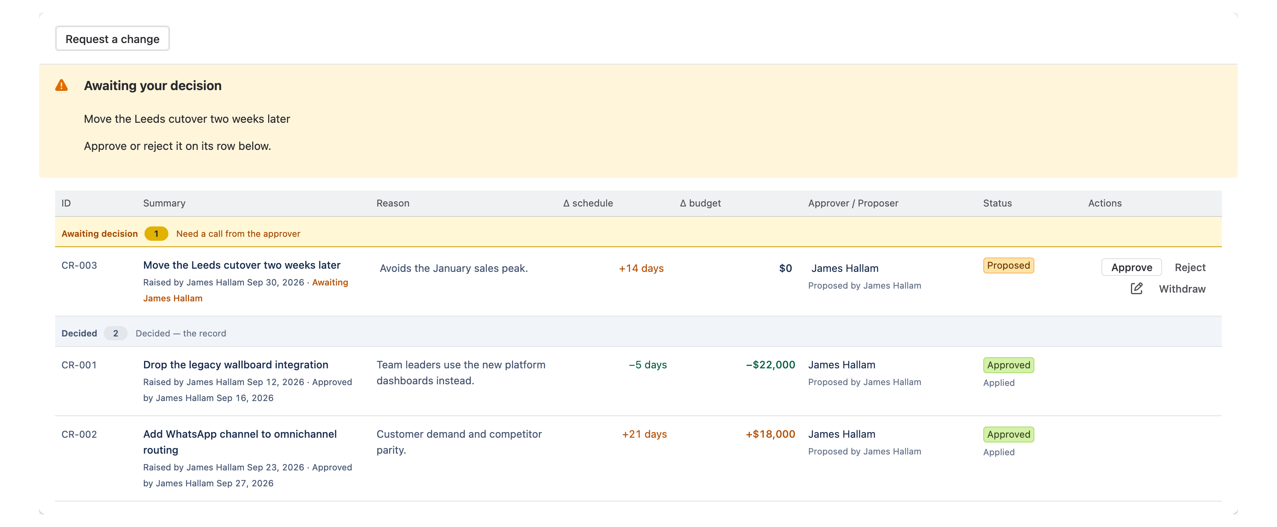Open 'Drop the legacy wallboard integration' summary

(235, 364)
